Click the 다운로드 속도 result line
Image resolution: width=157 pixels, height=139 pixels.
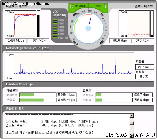[51, 122]
